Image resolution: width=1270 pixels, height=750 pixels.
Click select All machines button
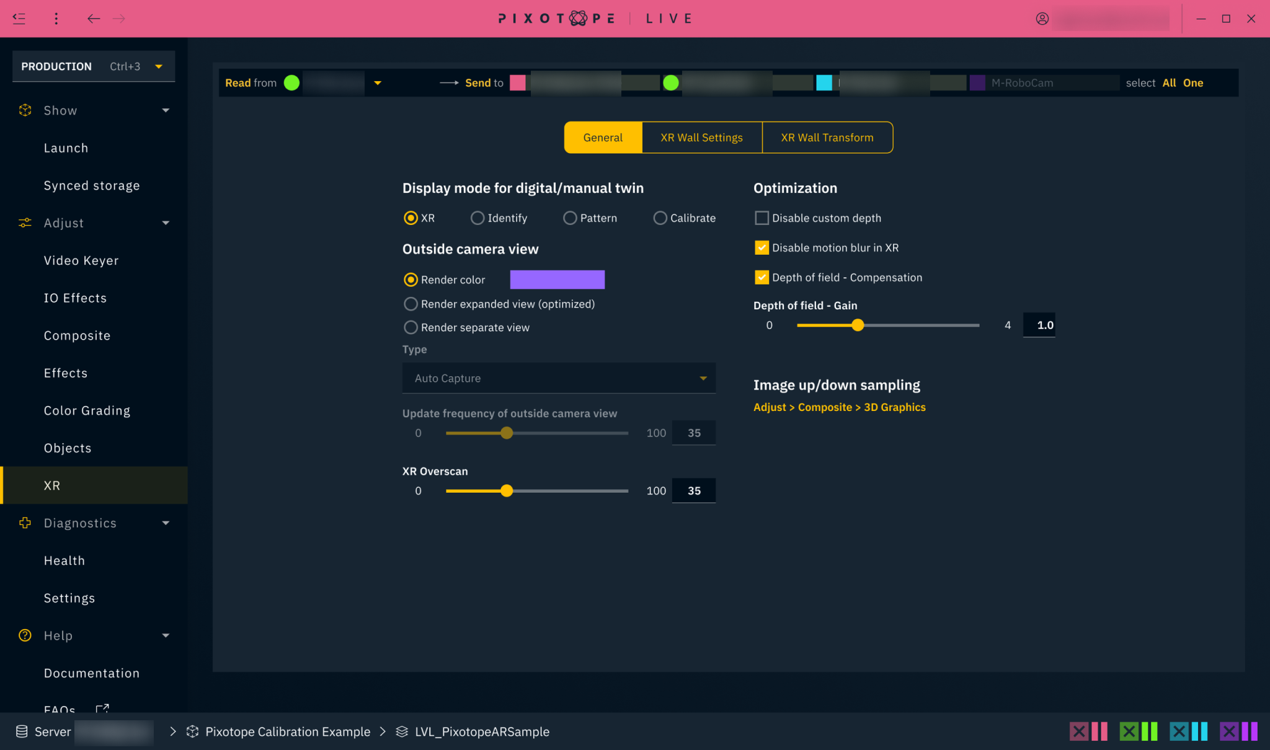1169,83
